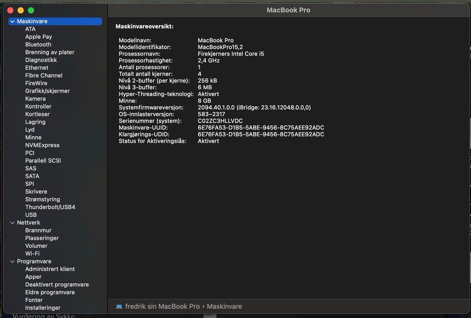Select NVMExpress in the sidebar
471x318 pixels.
[42, 145]
